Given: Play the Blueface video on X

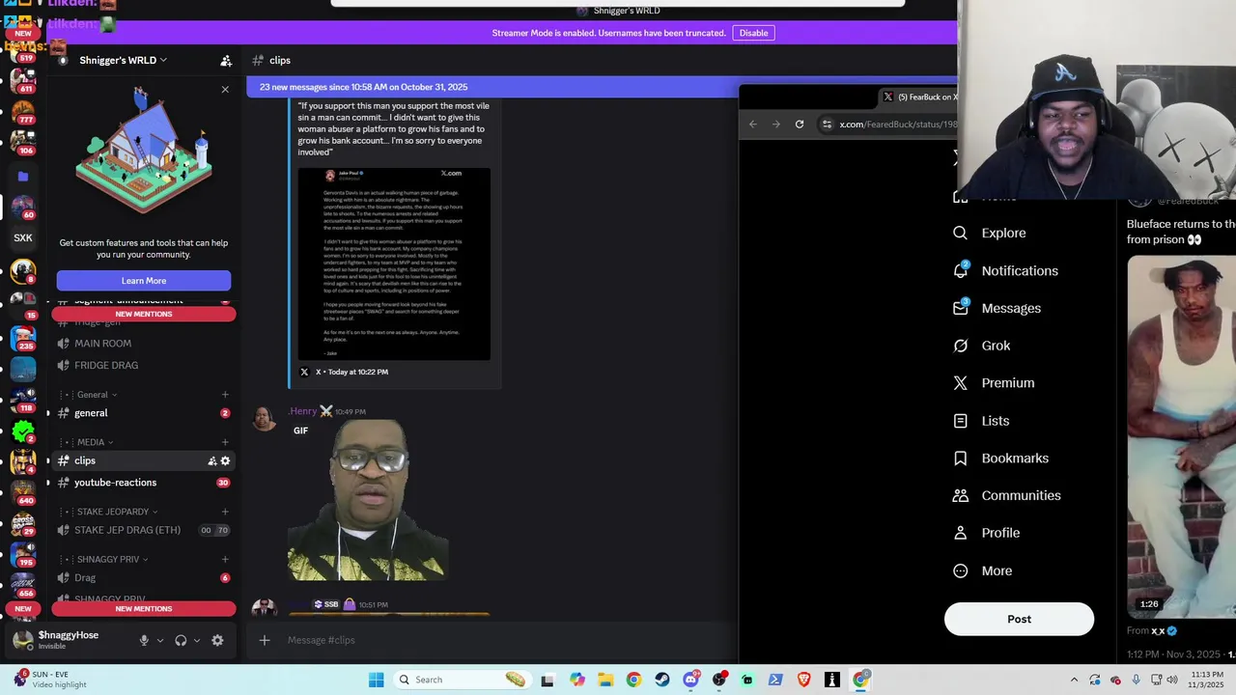Looking at the screenshot, I should coord(1182,436).
